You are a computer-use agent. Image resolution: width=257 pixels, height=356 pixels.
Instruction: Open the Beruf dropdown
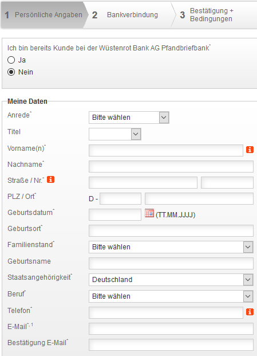[x=171, y=296]
